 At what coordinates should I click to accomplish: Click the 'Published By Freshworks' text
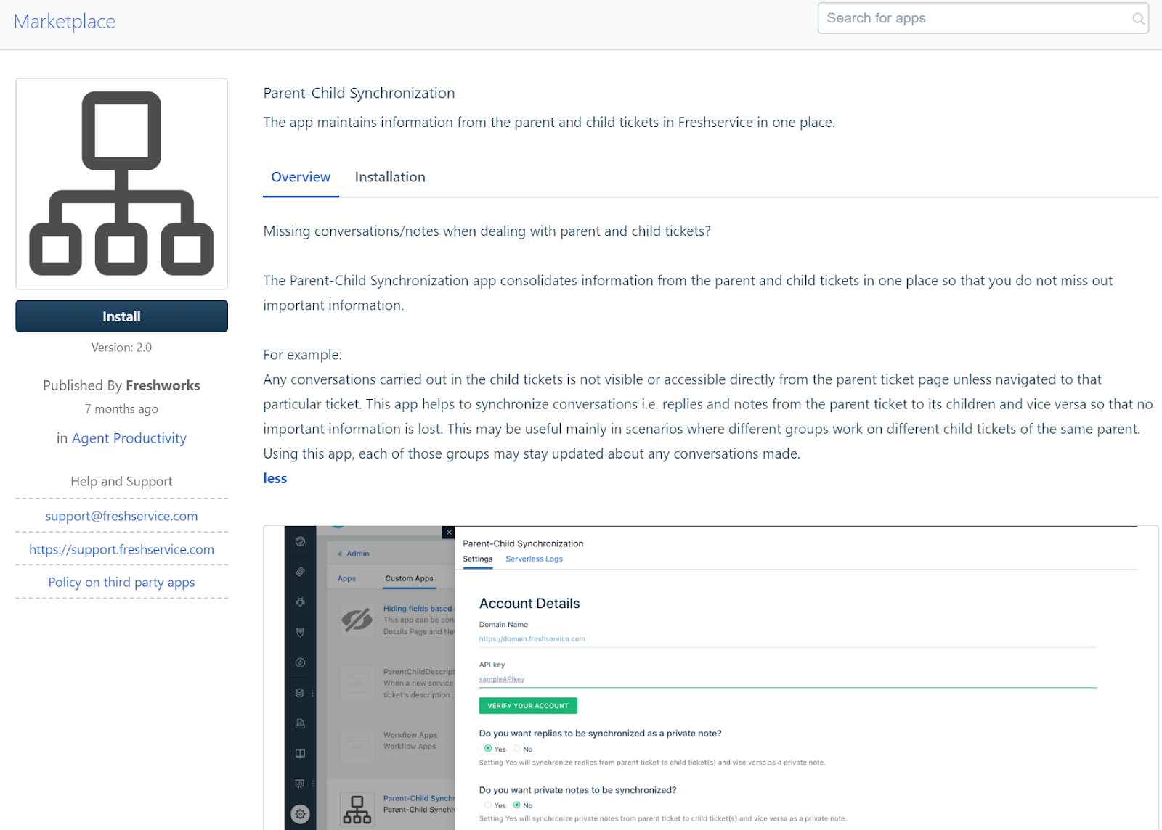pos(121,385)
